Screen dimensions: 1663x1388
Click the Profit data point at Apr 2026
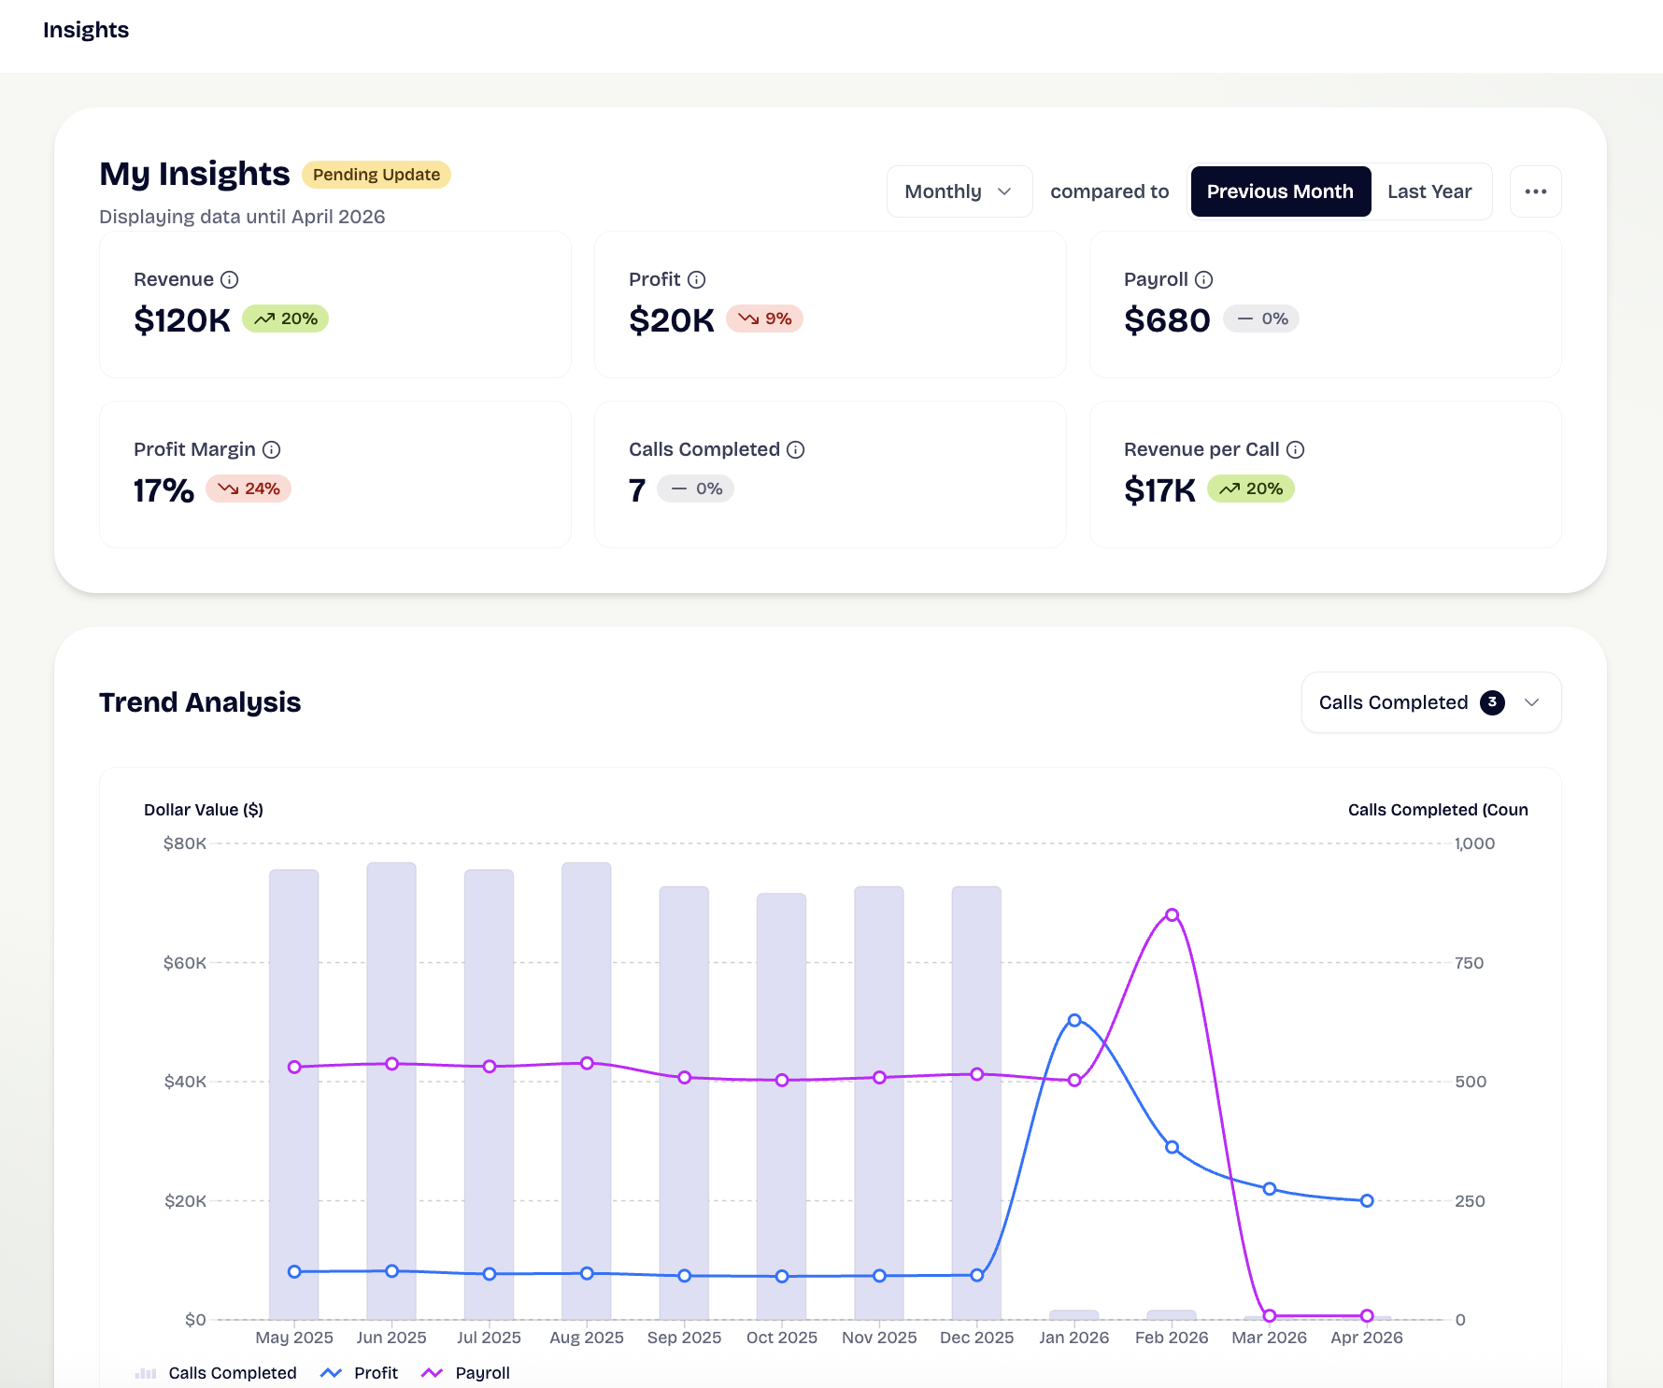point(1367,1200)
